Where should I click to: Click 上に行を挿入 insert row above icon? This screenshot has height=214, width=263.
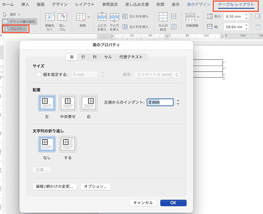[102, 17]
